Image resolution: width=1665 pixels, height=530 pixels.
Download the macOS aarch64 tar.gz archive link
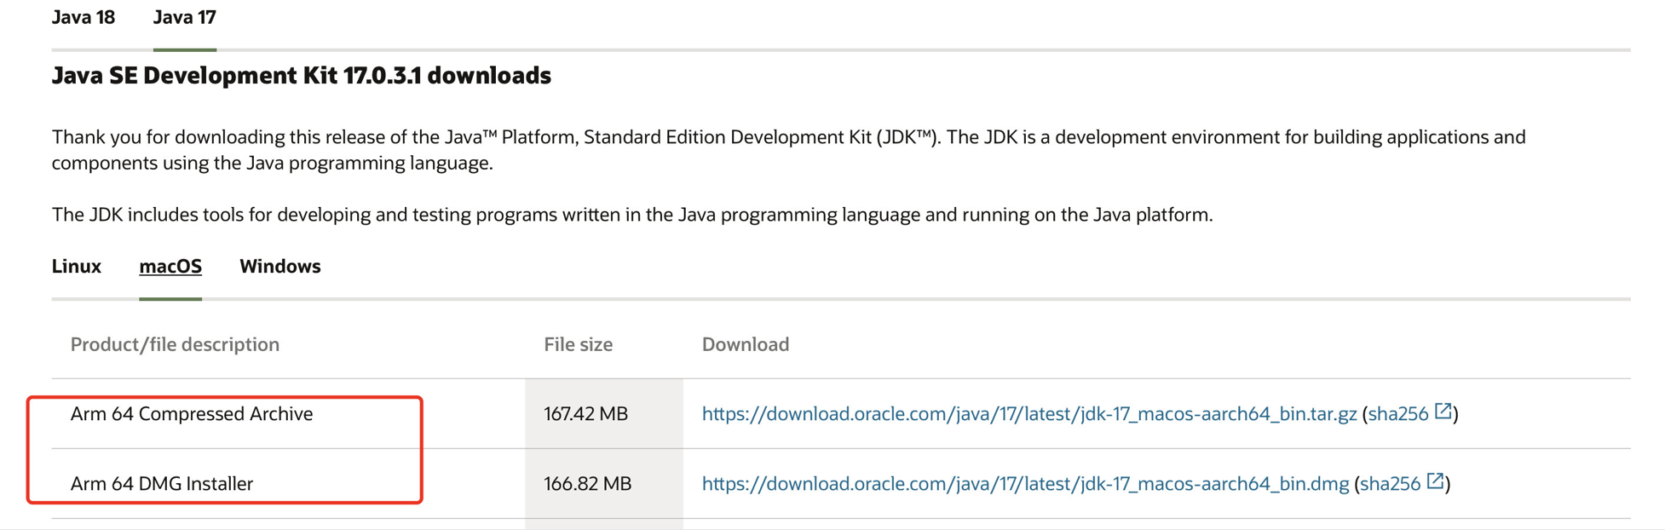[1028, 414]
